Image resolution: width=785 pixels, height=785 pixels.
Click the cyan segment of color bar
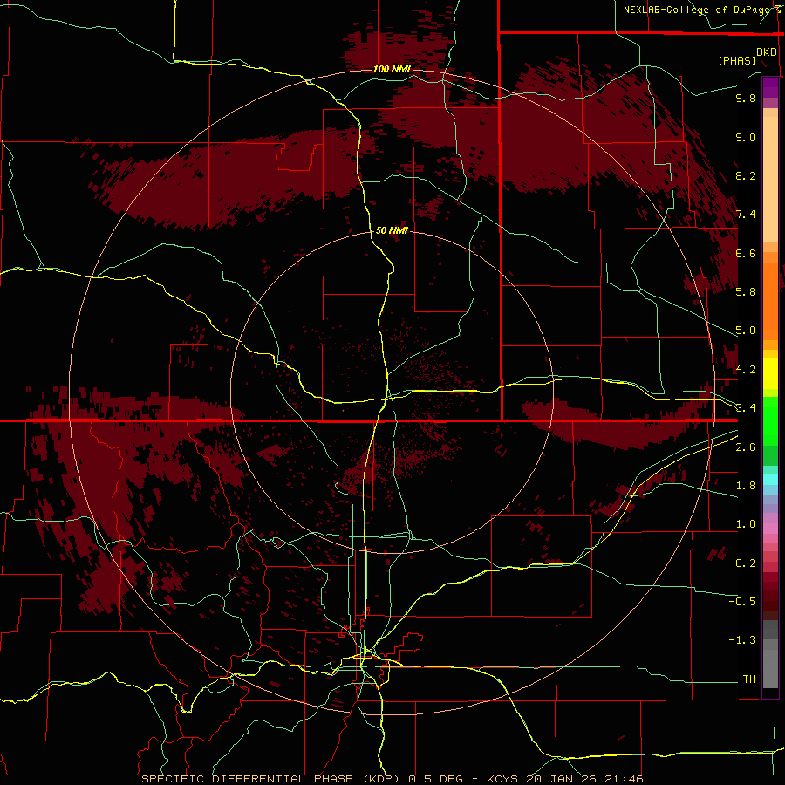pos(770,480)
